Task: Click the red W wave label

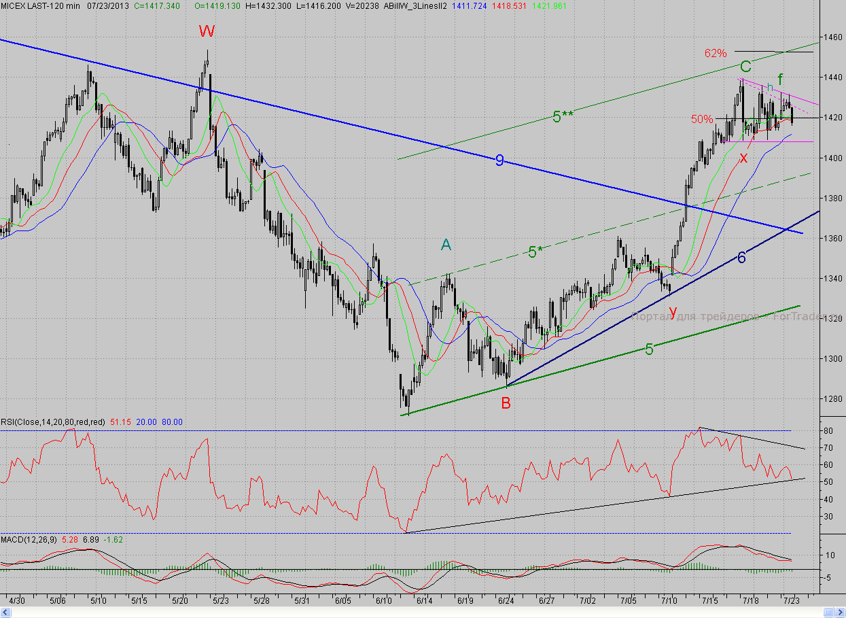Action: pyautogui.click(x=207, y=31)
